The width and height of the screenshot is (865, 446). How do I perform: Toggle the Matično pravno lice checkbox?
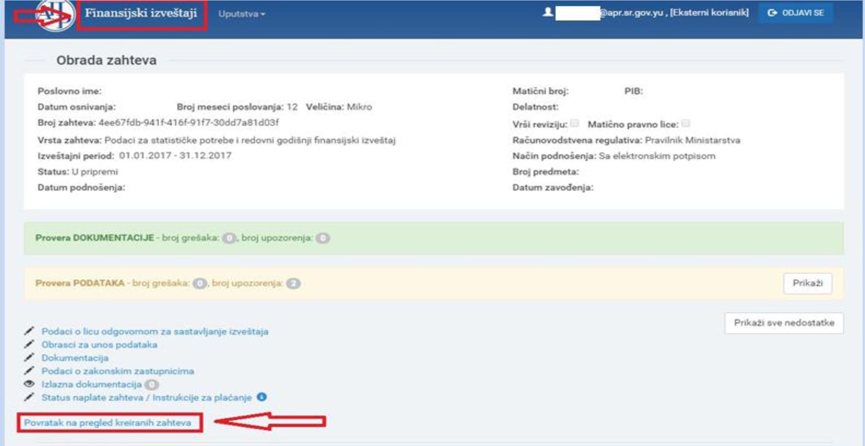click(686, 123)
